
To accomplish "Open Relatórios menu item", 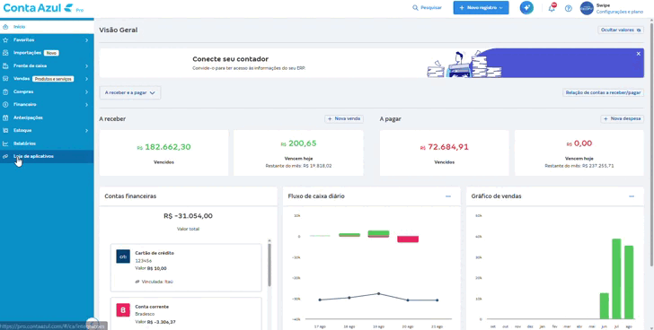I will (x=47, y=143).
